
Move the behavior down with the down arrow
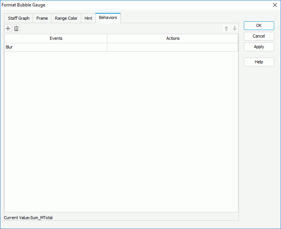[x=235, y=28]
